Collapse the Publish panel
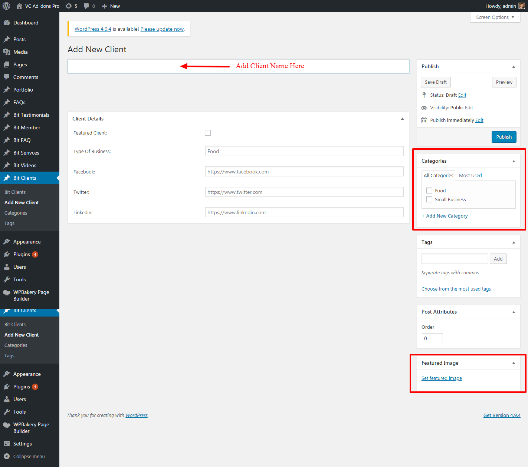 514,67
